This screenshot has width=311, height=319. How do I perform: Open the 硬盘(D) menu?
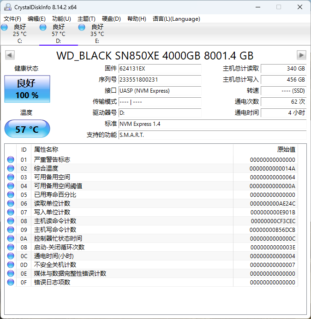(111, 19)
